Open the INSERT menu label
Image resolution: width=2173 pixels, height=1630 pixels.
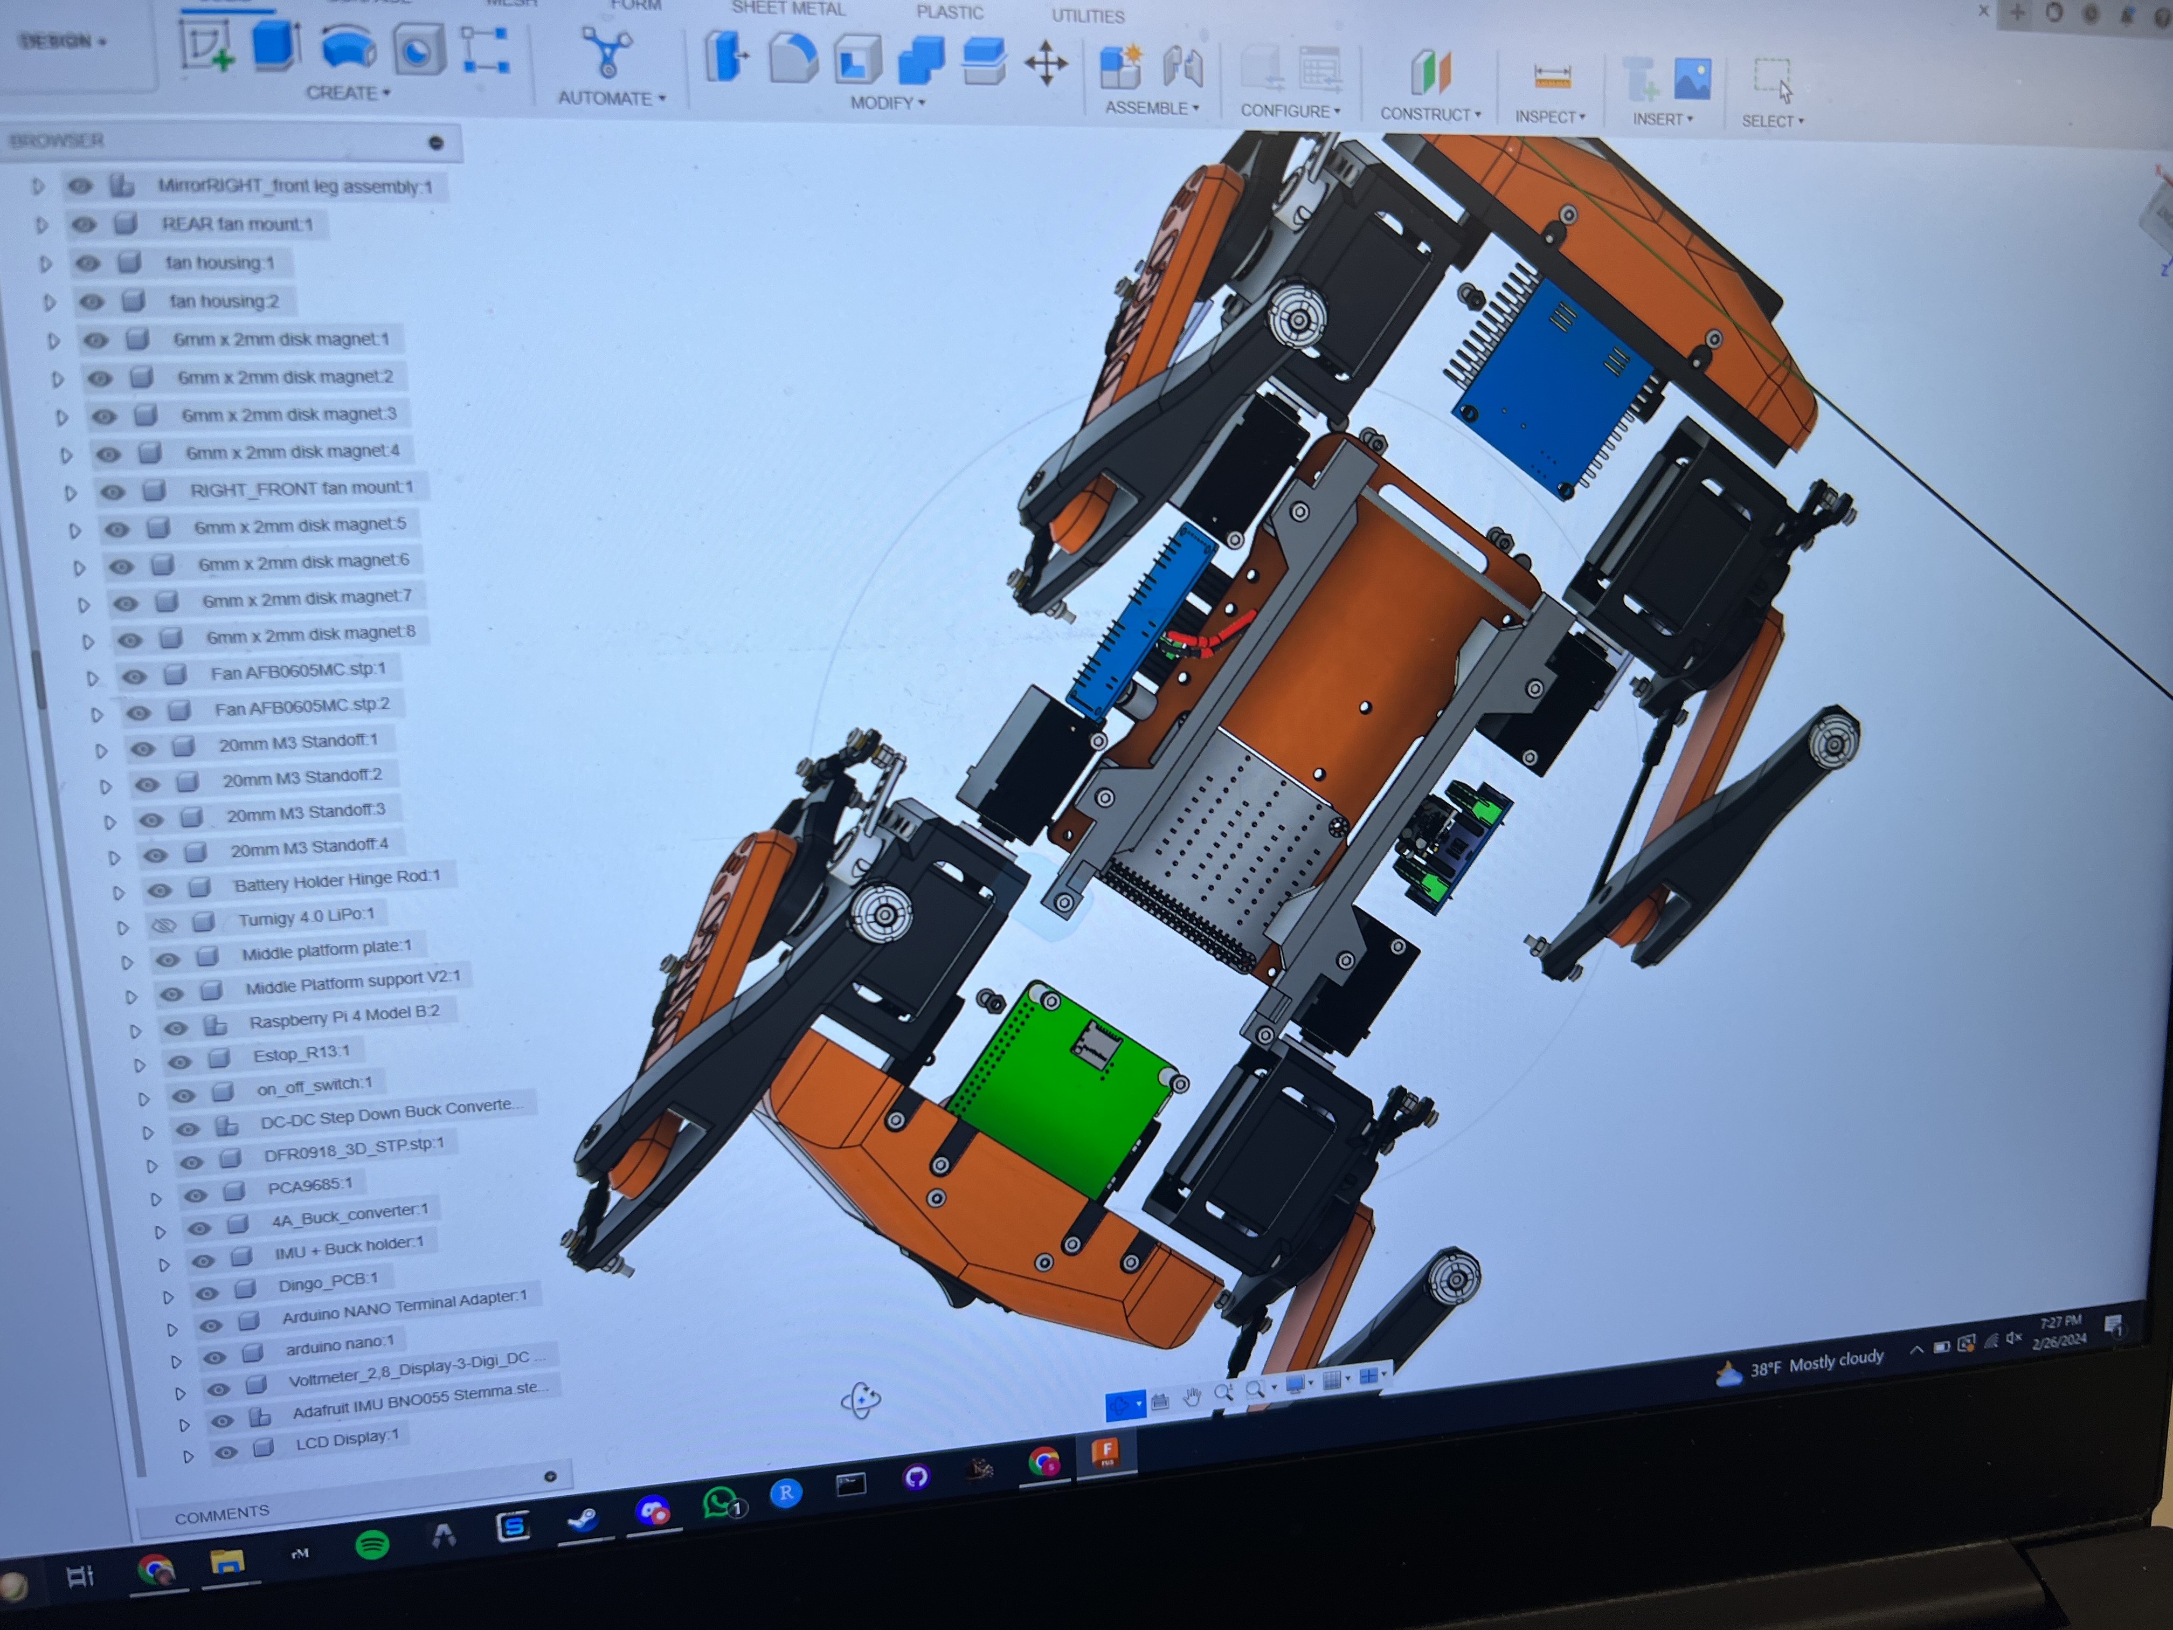click(1662, 119)
